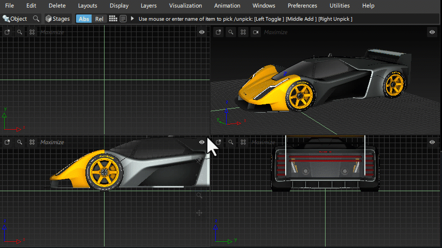Open the prompt history list icon

(123, 19)
